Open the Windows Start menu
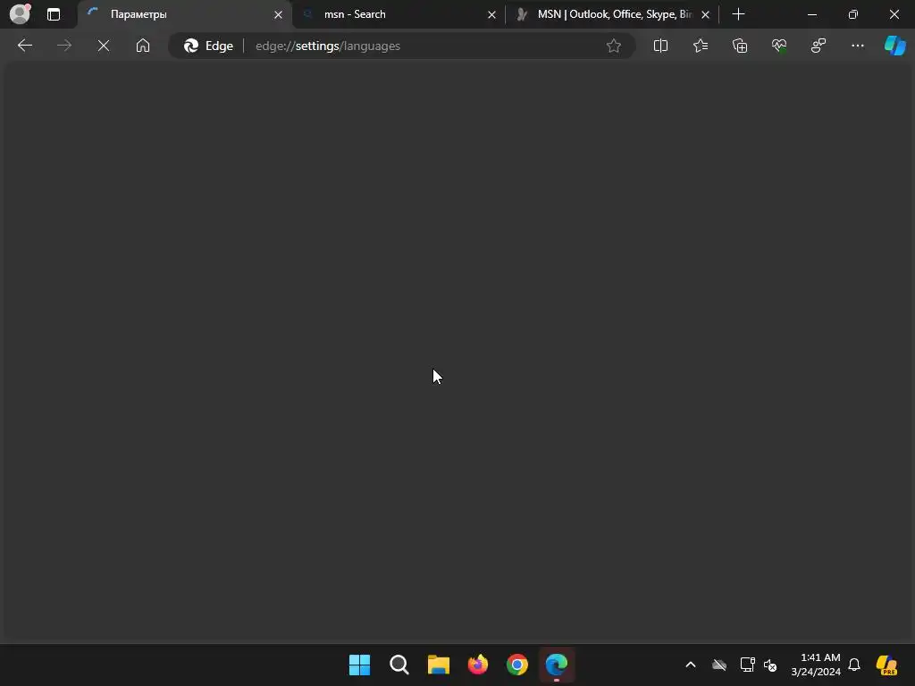The width and height of the screenshot is (915, 686). pyautogui.click(x=359, y=665)
